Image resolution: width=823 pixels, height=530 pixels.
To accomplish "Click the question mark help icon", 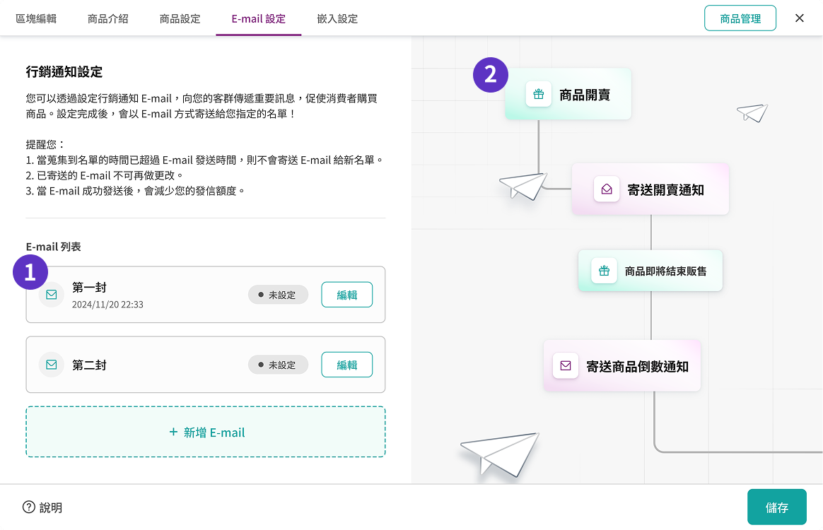I will click(29, 507).
